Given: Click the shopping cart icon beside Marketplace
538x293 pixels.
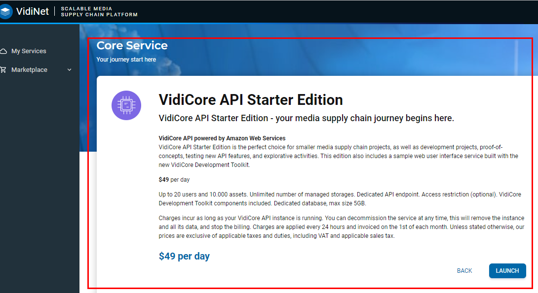Looking at the screenshot, I should pyautogui.click(x=4, y=70).
